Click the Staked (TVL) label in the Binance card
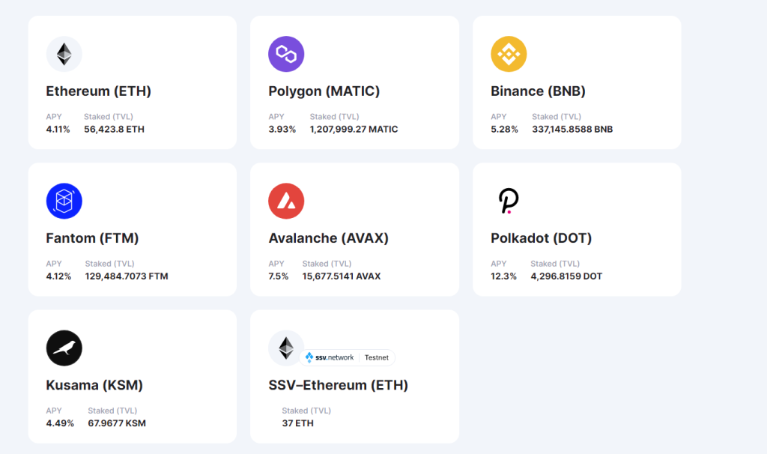This screenshot has height=454, width=767. pos(557,116)
